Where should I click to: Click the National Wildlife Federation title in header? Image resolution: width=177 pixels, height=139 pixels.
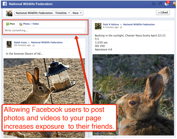31,4
